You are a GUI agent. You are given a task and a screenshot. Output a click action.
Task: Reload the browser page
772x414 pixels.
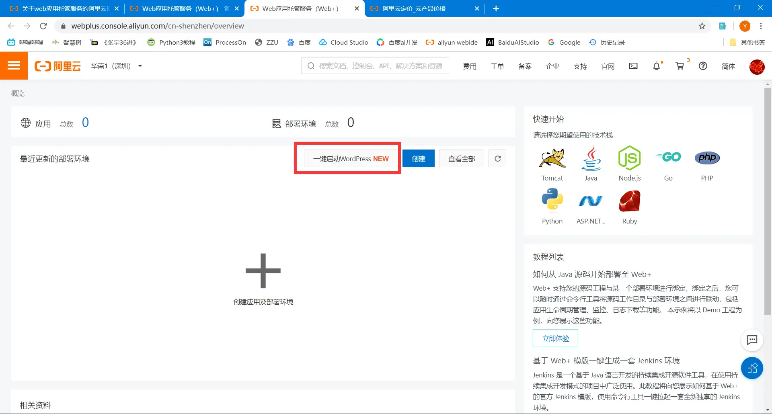[x=43, y=26]
